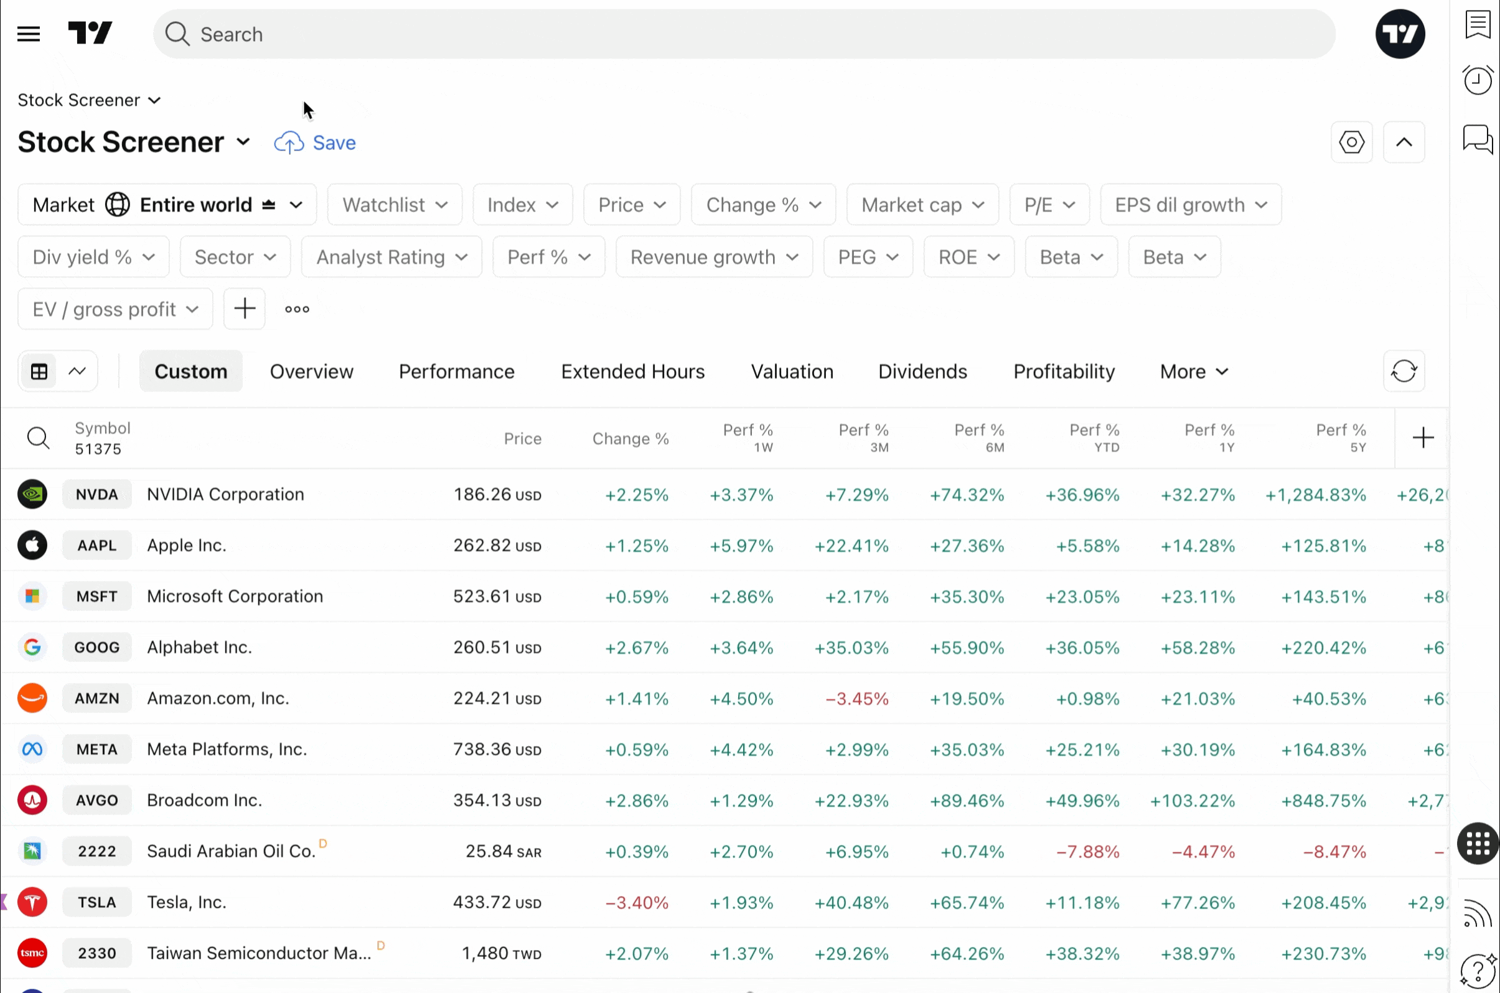Click the refresh screener data icon
This screenshot has width=1500, height=993.
tap(1404, 371)
